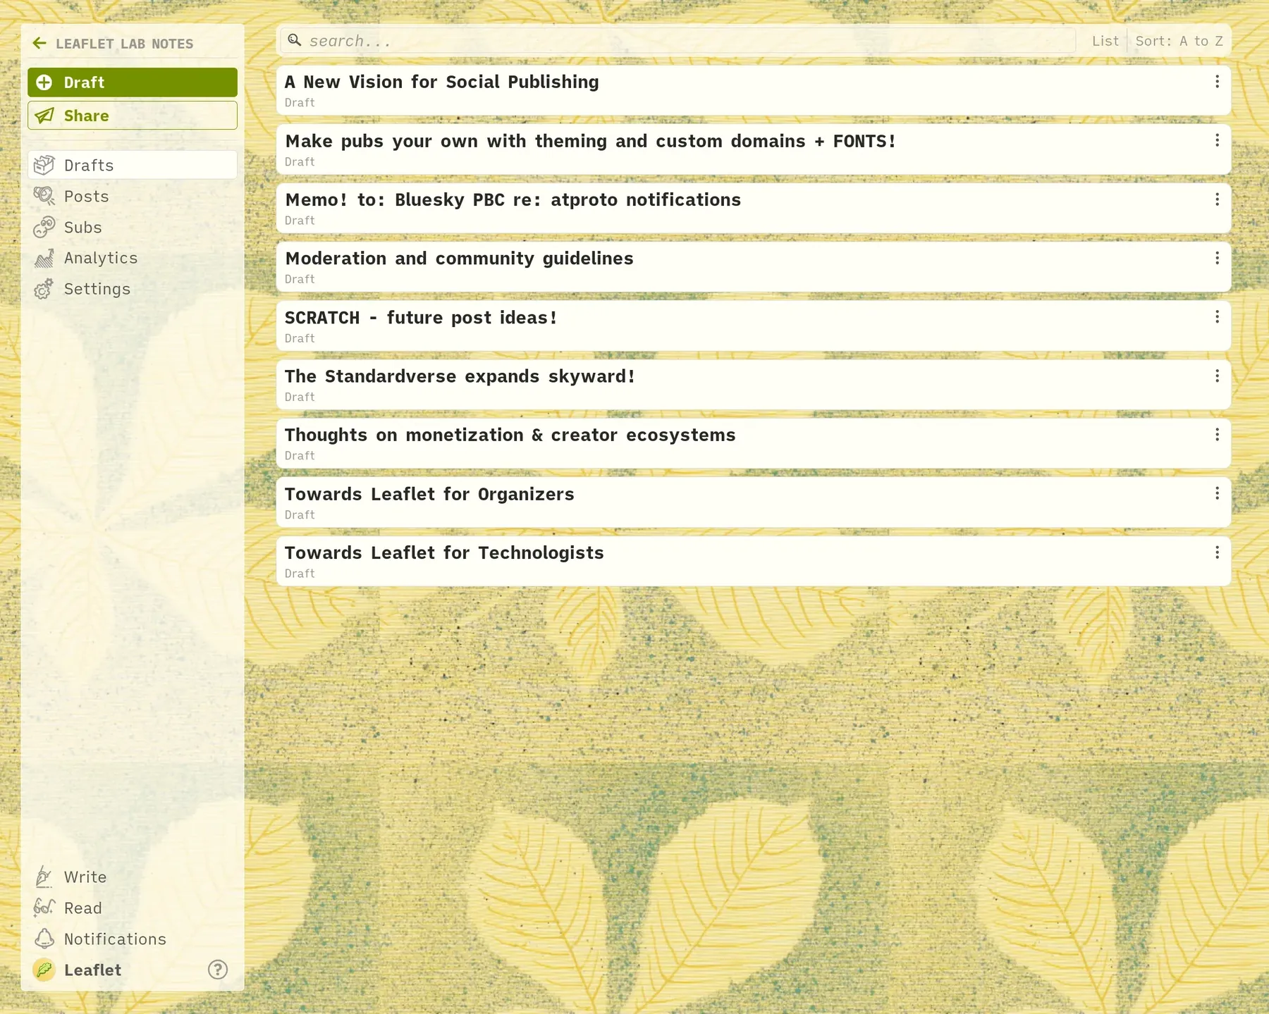1269x1014 pixels.
Task: Open the Subs section
Action: 133,227
